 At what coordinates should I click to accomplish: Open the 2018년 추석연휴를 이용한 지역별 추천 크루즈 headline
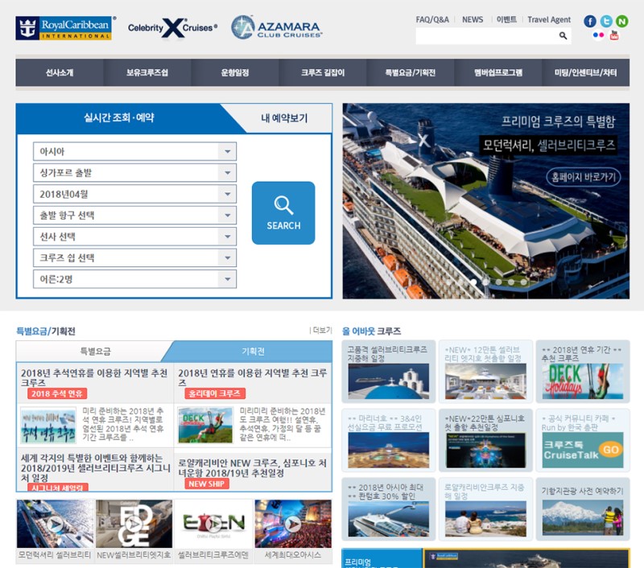94,377
